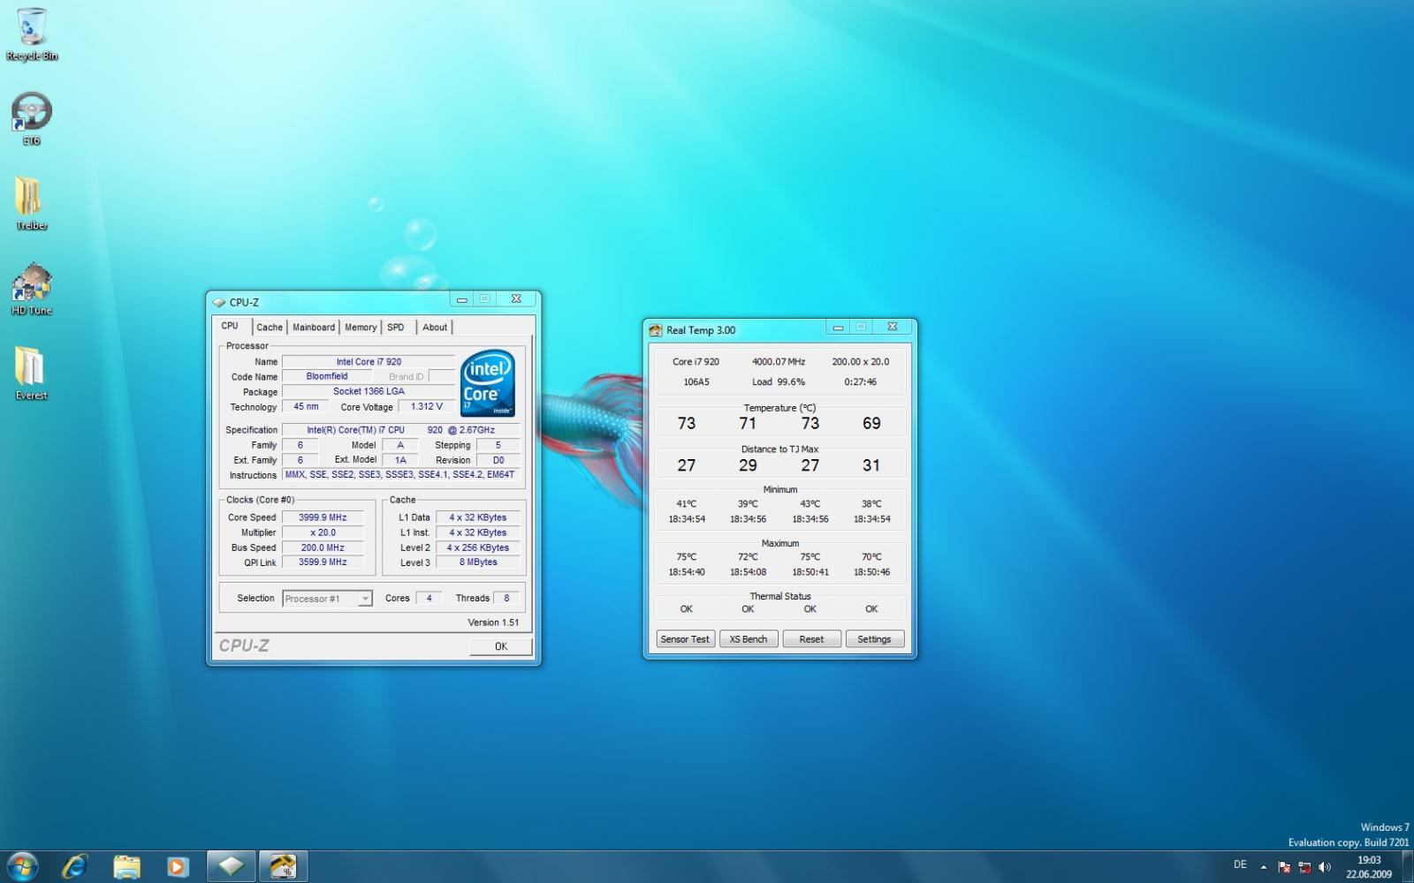Click the Bus Speed value '200.0 MHz'
1414x883 pixels.
pyautogui.click(x=323, y=547)
